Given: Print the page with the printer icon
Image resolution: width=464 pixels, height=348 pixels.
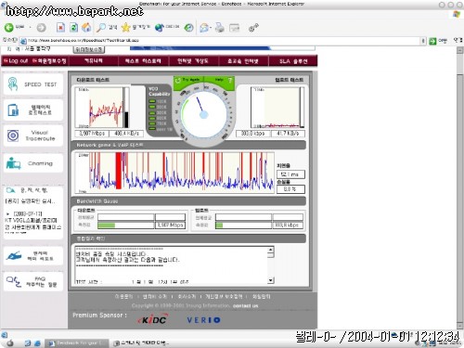Looking at the screenshot, I should [220, 28].
